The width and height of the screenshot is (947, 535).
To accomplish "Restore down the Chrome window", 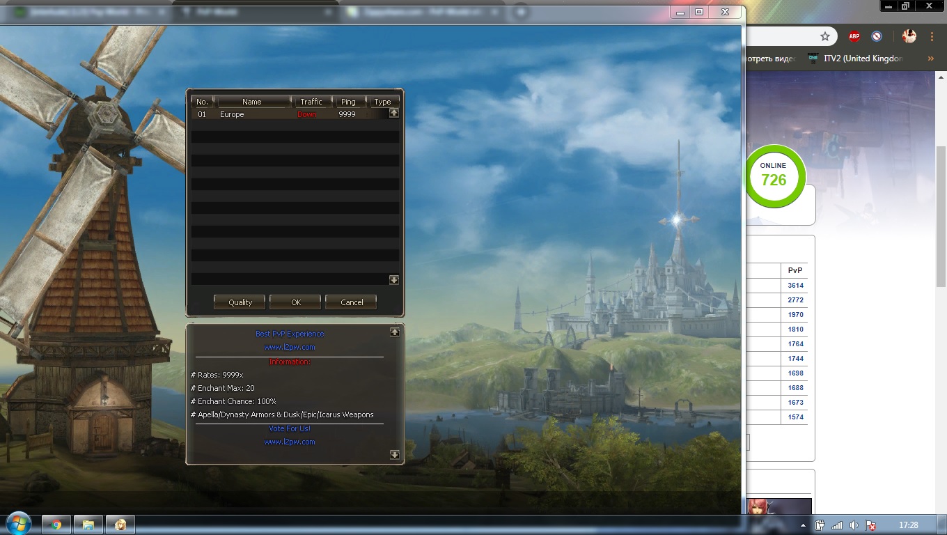I will (905, 6).
